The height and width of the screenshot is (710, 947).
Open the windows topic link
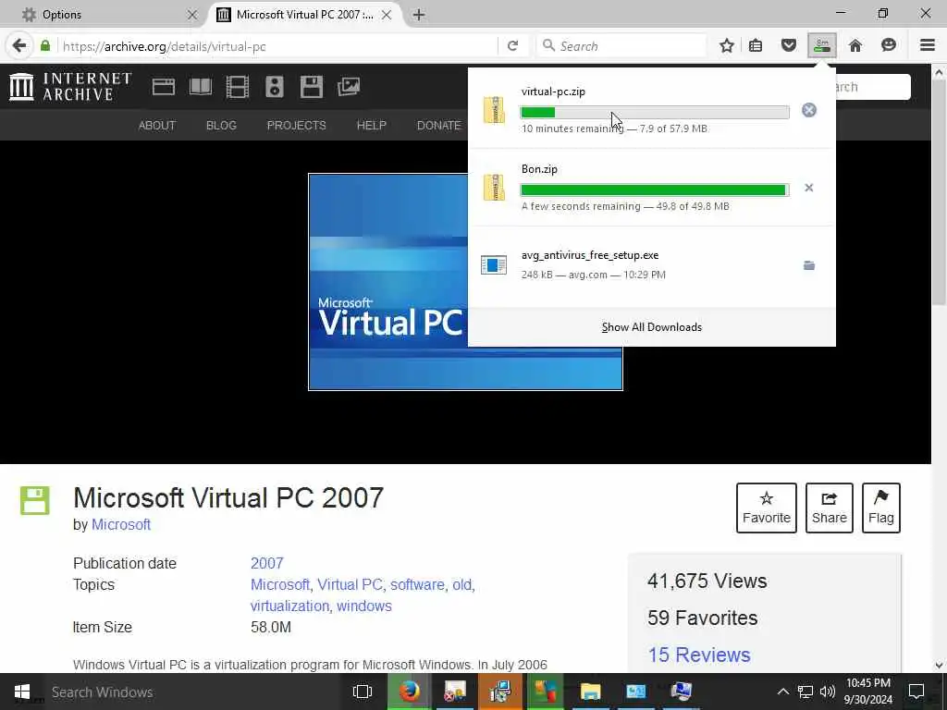364,606
